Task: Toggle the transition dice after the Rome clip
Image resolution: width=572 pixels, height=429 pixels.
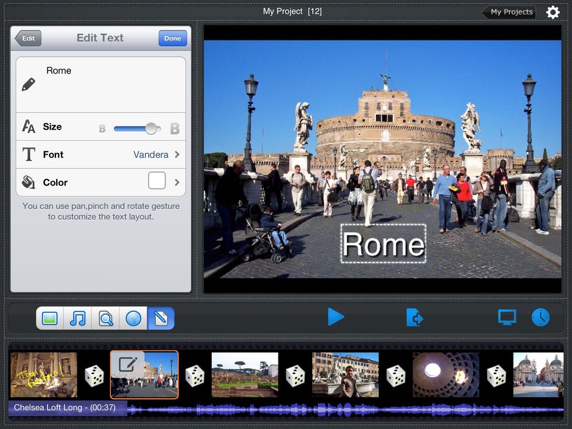Action: coord(194,375)
